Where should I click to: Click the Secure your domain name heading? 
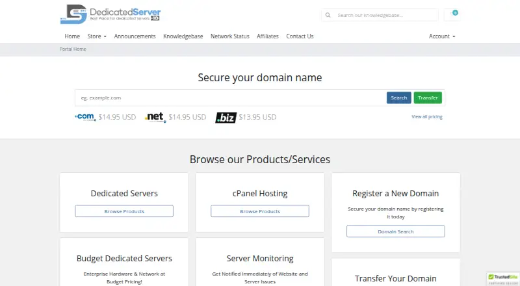[x=260, y=77]
